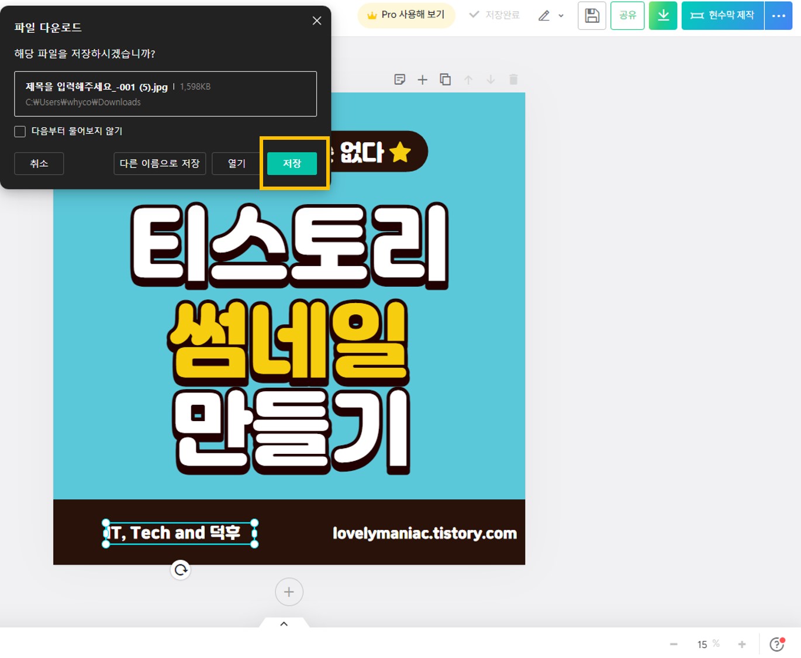Open the 공유 share button
The height and width of the screenshot is (658, 801).
627,15
